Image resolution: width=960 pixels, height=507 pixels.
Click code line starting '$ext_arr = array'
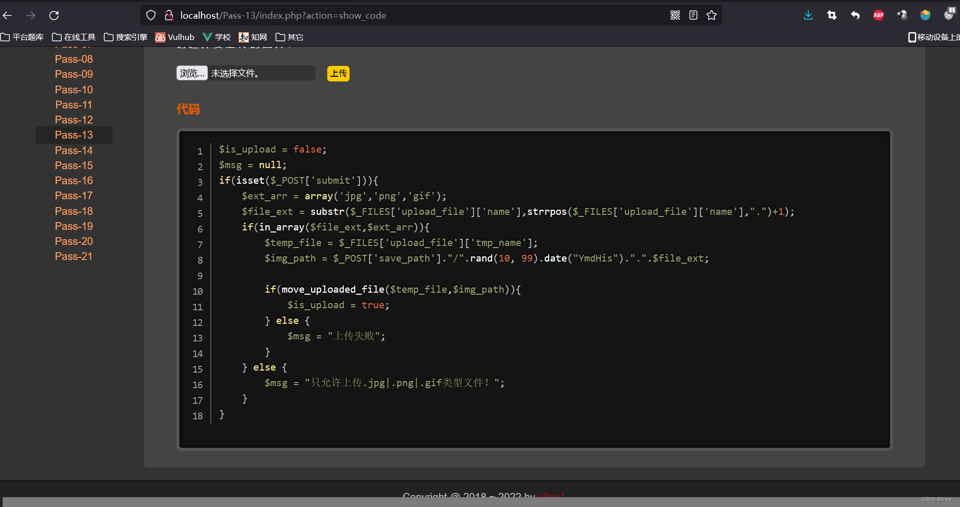pyautogui.click(x=344, y=196)
